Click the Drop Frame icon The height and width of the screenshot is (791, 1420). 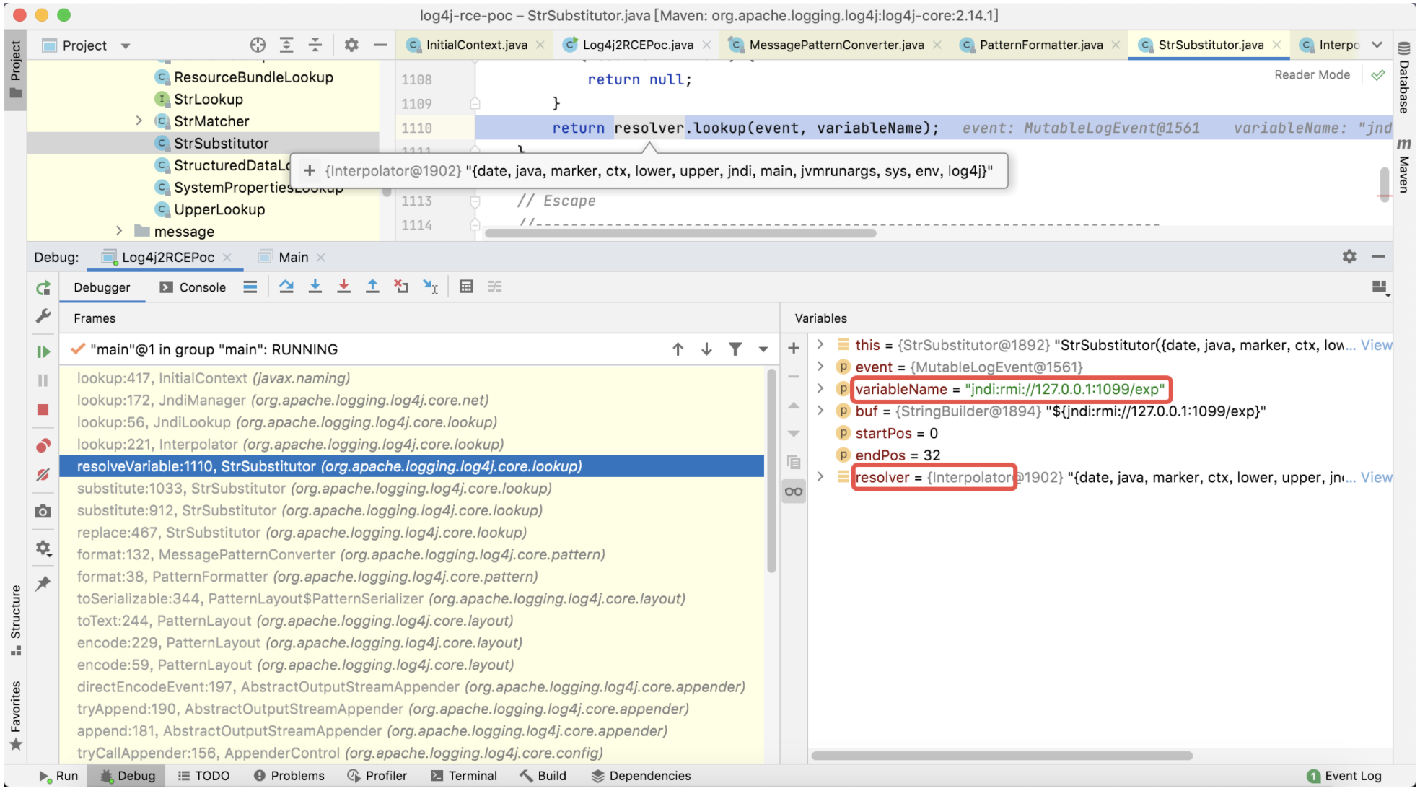click(401, 287)
